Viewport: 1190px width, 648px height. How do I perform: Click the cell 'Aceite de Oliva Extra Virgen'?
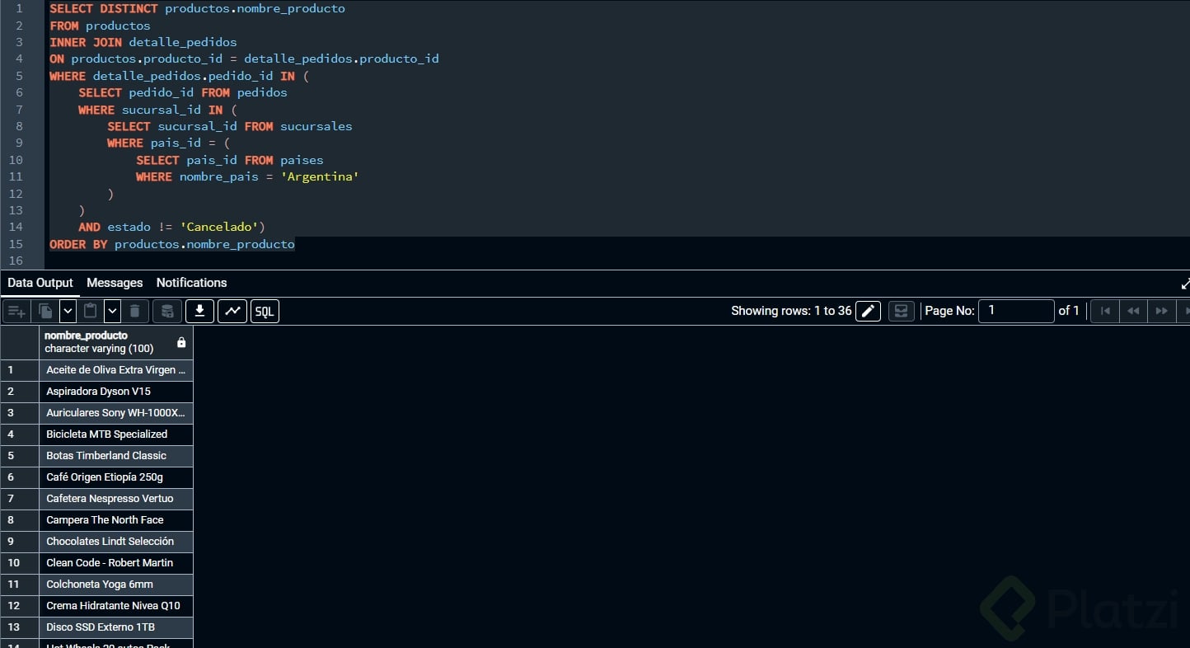(116, 370)
